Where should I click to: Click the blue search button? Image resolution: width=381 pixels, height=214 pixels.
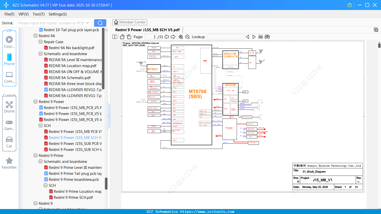point(100,23)
